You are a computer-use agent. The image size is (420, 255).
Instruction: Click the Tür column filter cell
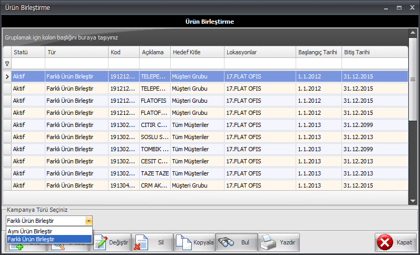pos(76,63)
